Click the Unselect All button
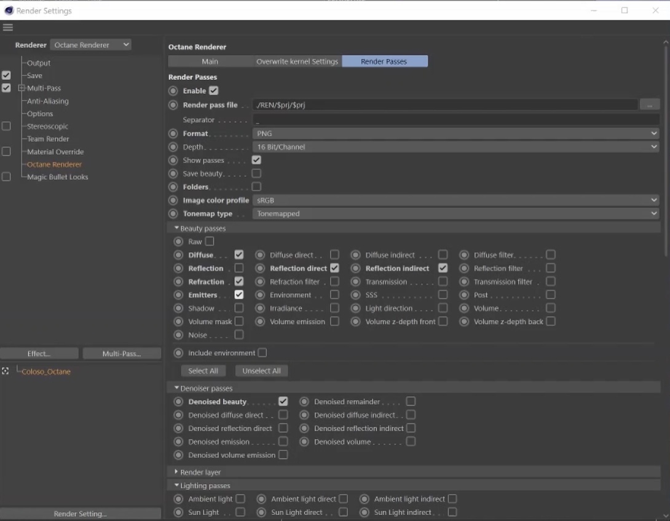The height and width of the screenshot is (521, 670). (x=261, y=371)
